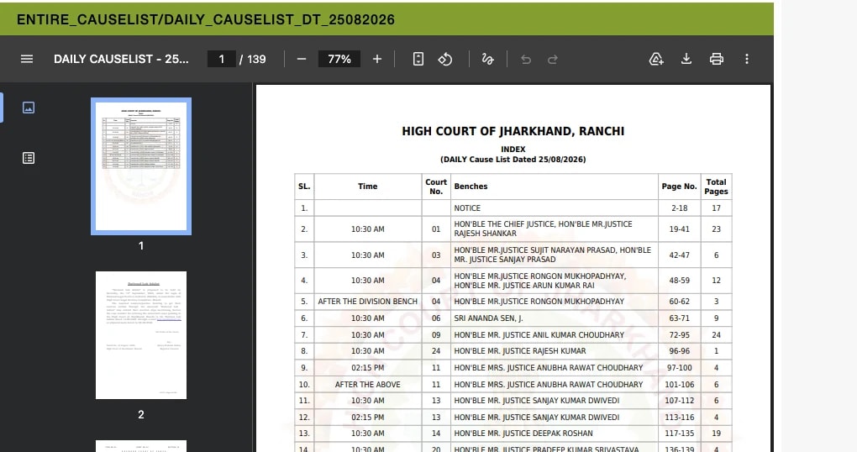857x452 pixels.
Task: Click the Court No. column header
Action: [x=436, y=187]
